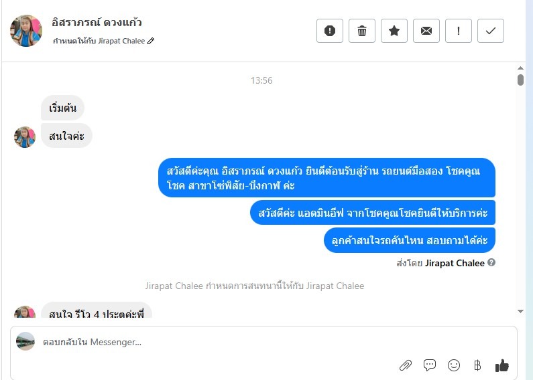Attach a file using the paperclip icon
The image size is (533, 380).
pos(406,365)
